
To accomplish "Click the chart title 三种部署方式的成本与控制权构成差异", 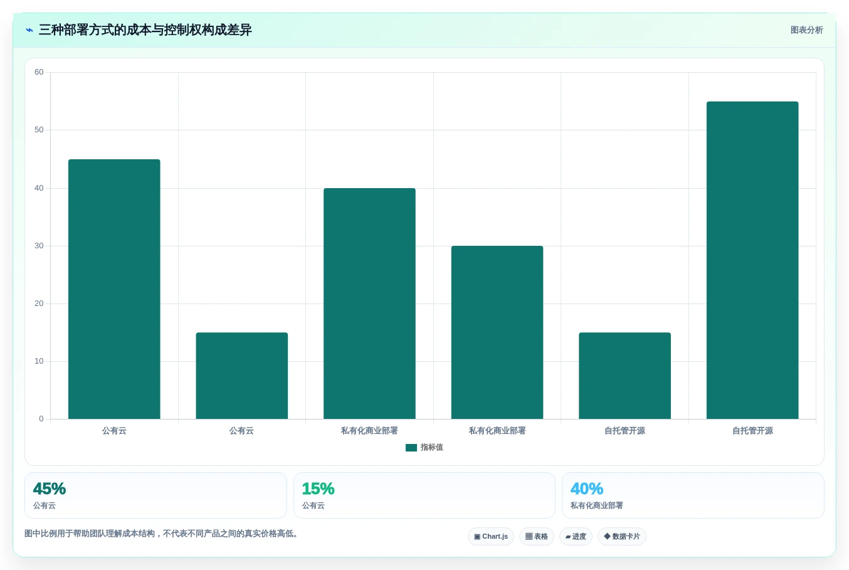I will tap(145, 30).
